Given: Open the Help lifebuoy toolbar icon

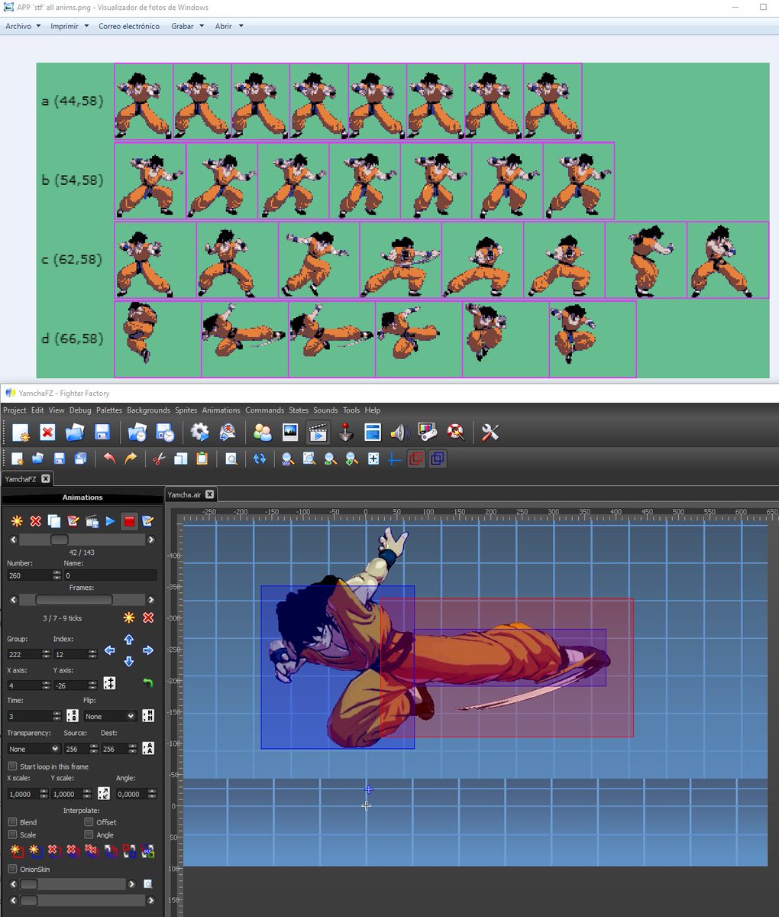Looking at the screenshot, I should tap(456, 433).
